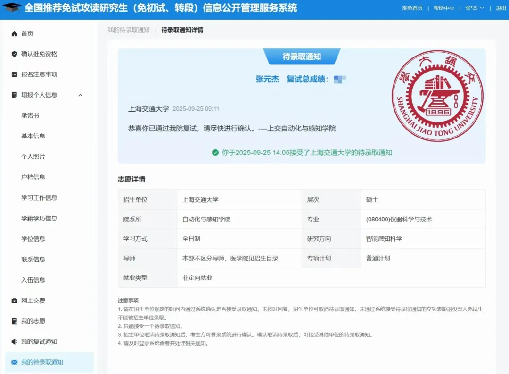Go to 推免首页 link
Viewport: 509px width, 374px height.
[412, 8]
